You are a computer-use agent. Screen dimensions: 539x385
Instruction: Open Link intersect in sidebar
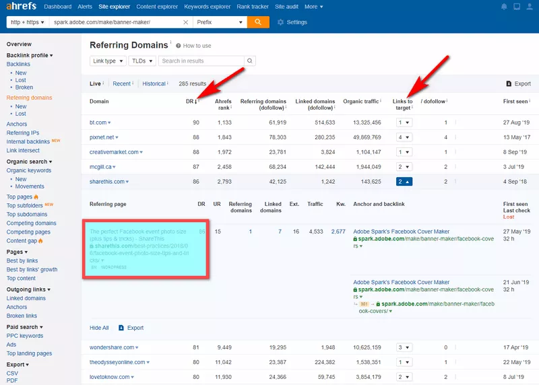[23, 150]
